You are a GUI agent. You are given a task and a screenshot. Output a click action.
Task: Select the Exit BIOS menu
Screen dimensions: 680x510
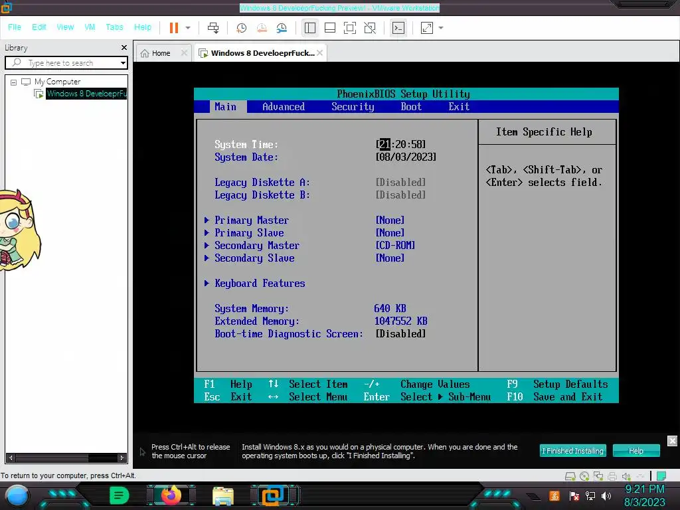point(459,107)
